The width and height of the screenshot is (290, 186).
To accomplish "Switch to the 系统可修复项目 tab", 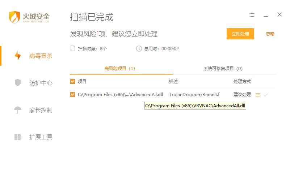I will click(x=223, y=68).
